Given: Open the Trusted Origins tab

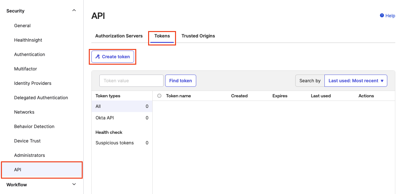Looking at the screenshot, I should [x=198, y=36].
